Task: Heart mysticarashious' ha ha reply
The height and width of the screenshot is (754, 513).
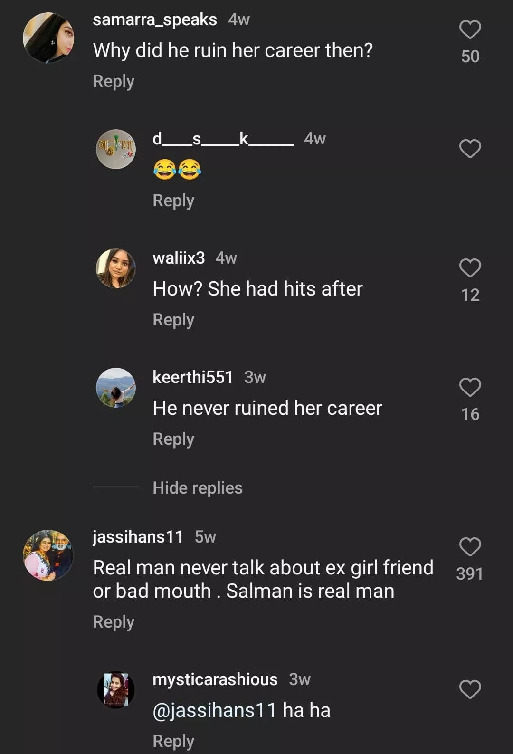Action: coord(470,689)
